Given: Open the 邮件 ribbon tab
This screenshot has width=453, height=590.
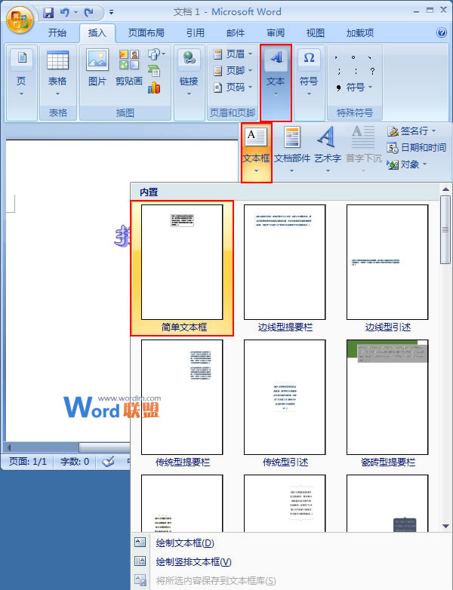Looking at the screenshot, I should click(236, 32).
